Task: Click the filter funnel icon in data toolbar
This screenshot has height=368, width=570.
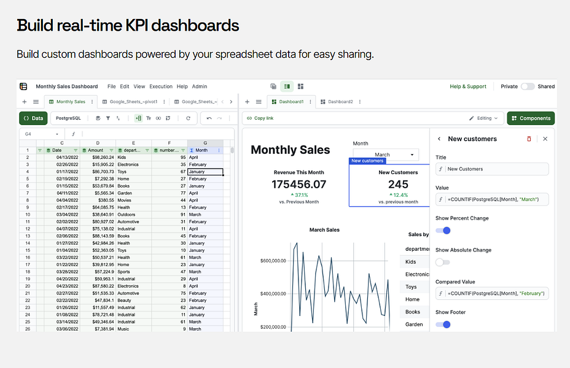Action: tap(108, 118)
